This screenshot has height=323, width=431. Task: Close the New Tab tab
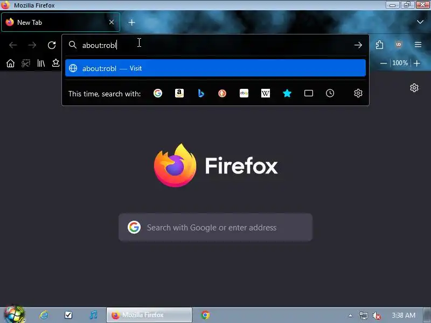(112, 22)
